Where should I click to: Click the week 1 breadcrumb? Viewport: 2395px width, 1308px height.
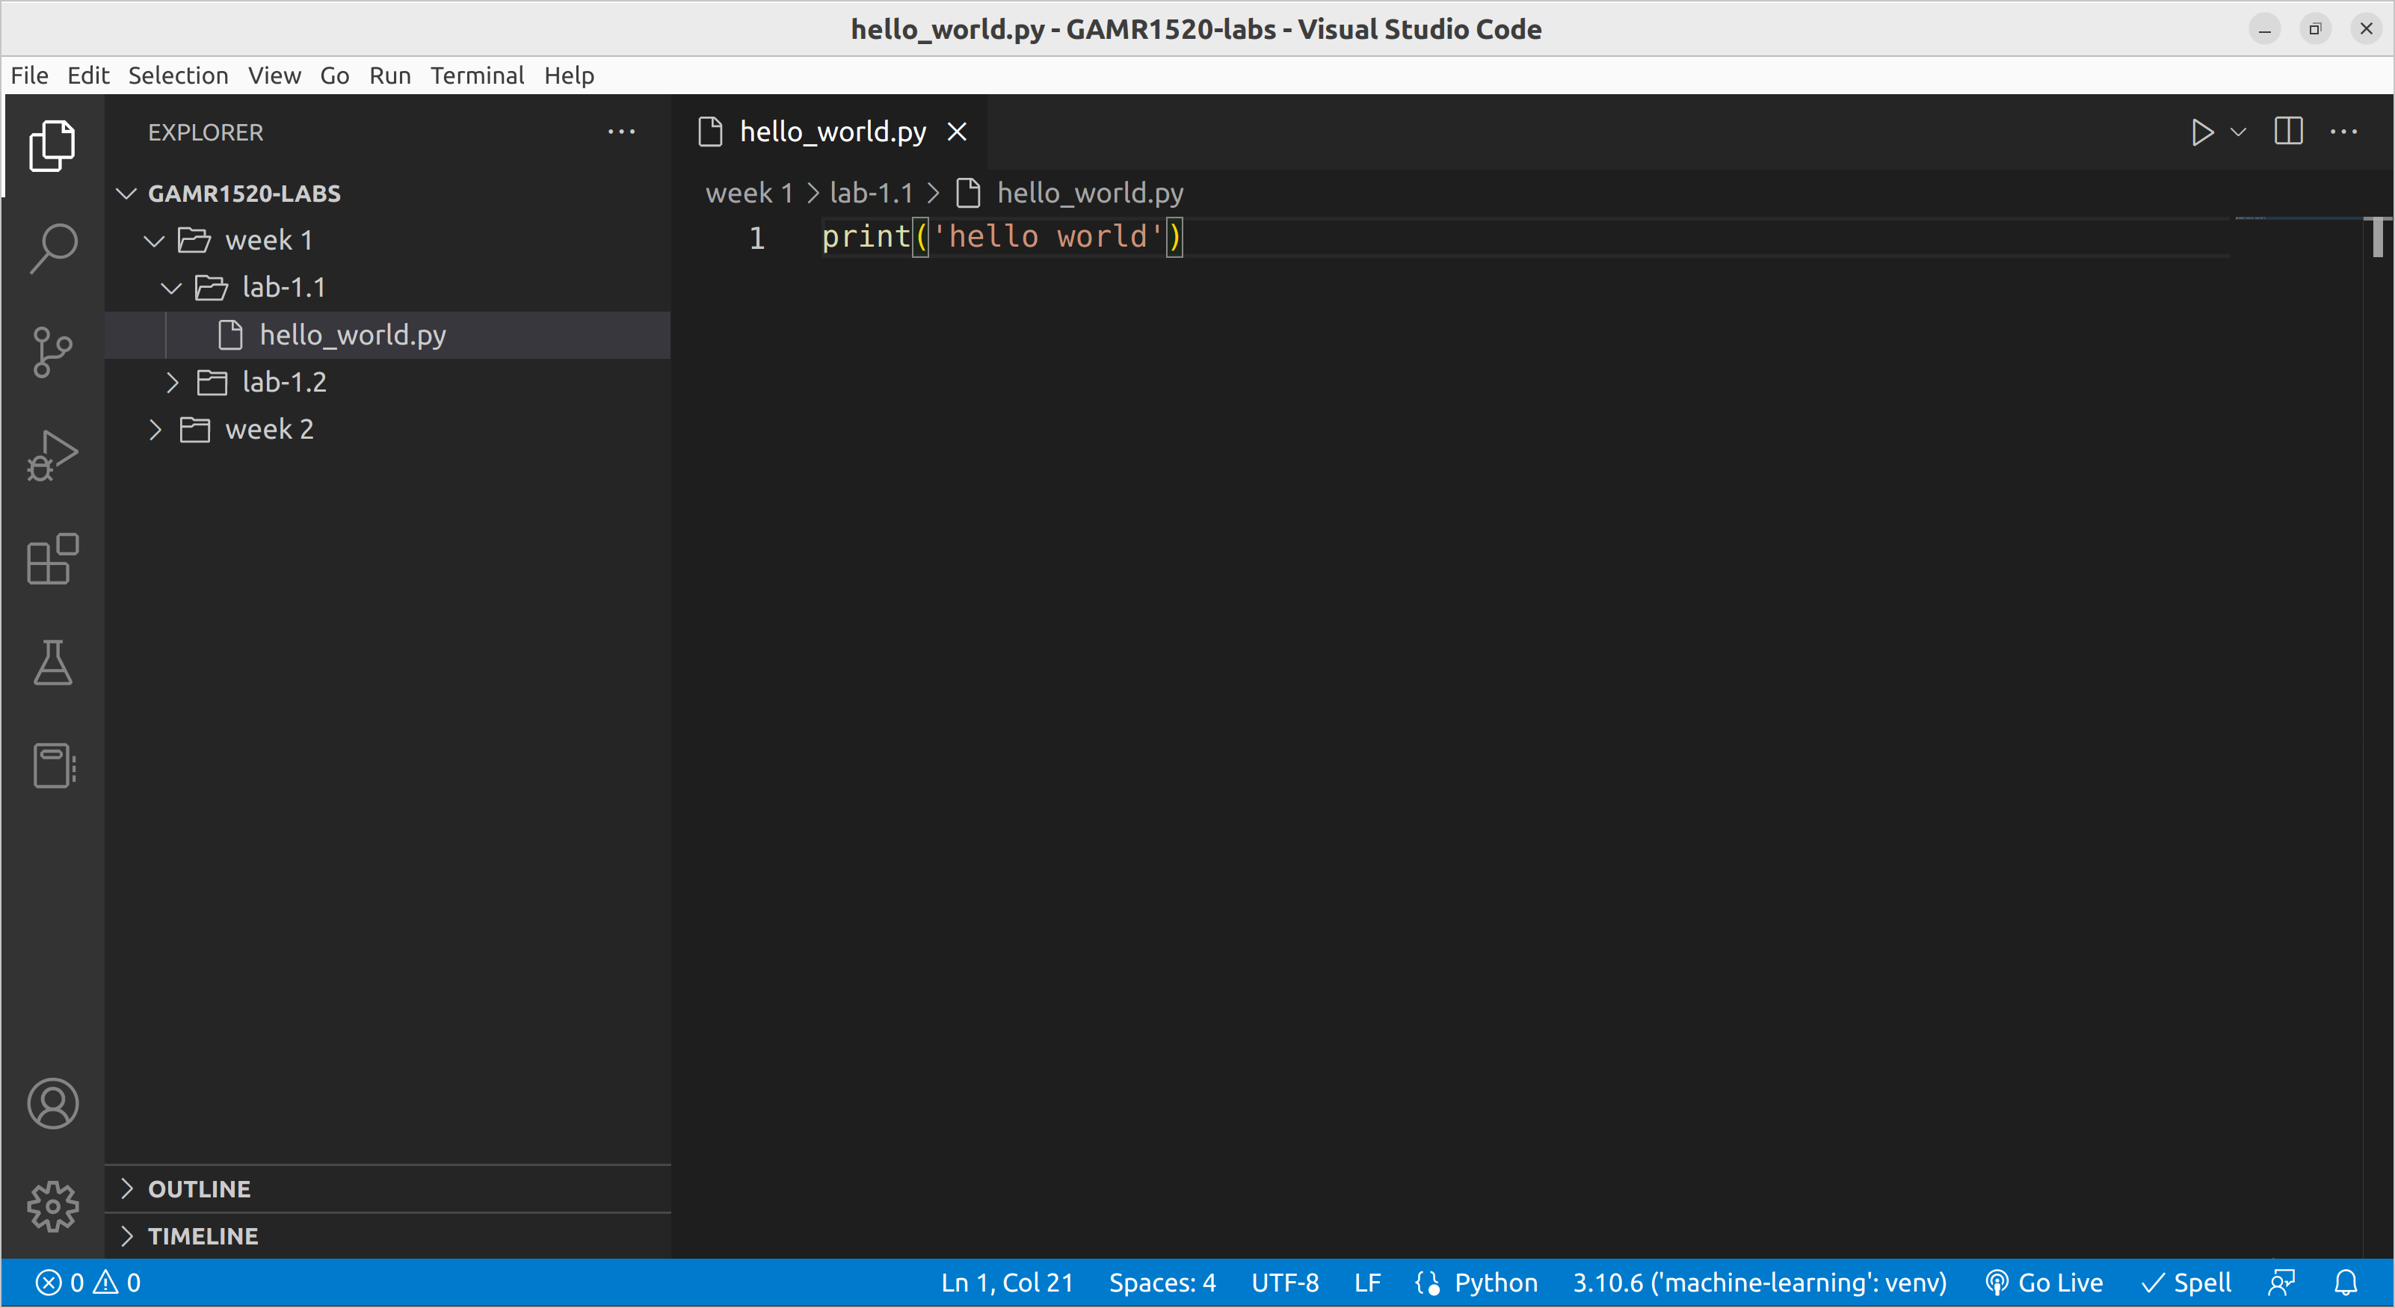pos(749,194)
